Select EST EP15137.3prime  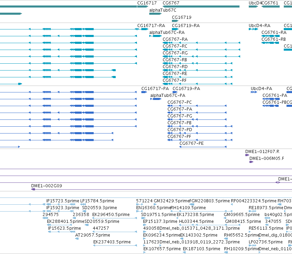160,221
